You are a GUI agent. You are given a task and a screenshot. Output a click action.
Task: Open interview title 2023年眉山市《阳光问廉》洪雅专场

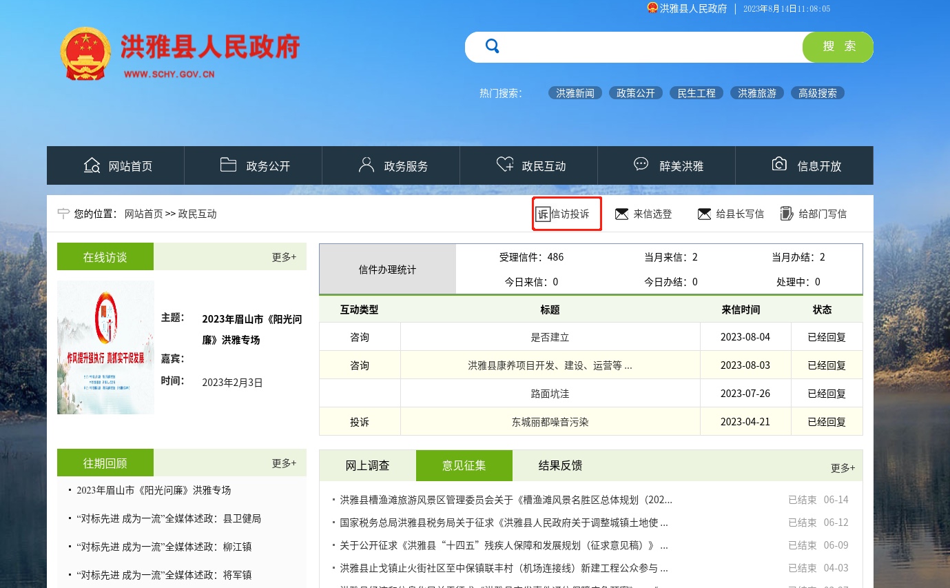tap(252, 330)
